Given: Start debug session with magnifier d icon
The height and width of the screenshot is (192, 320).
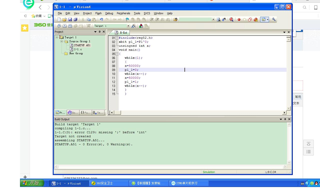Looking at the screenshot, I should [x=231, y=19].
